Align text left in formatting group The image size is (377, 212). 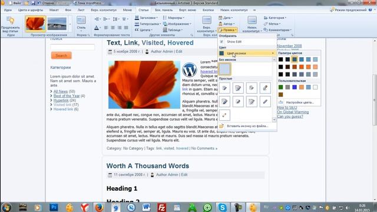[x=106, y=28]
